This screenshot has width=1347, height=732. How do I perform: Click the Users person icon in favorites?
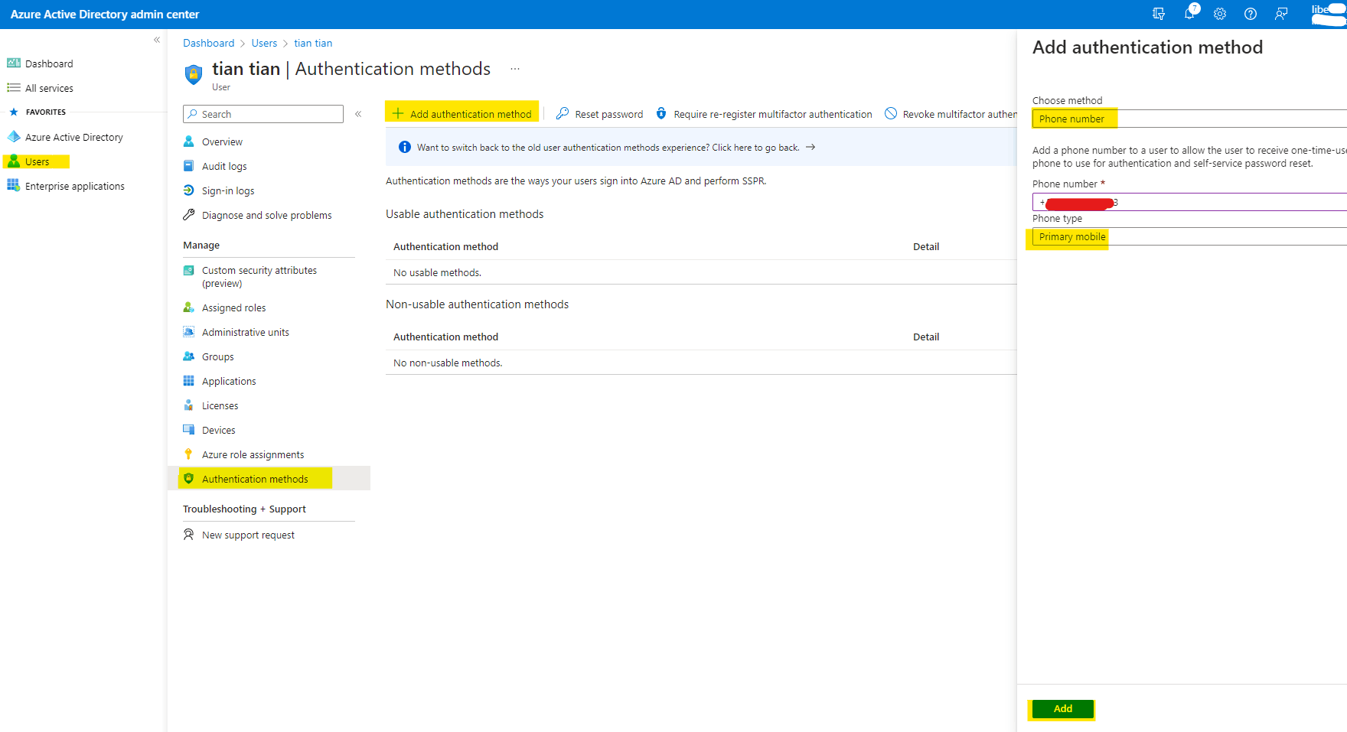(x=14, y=161)
